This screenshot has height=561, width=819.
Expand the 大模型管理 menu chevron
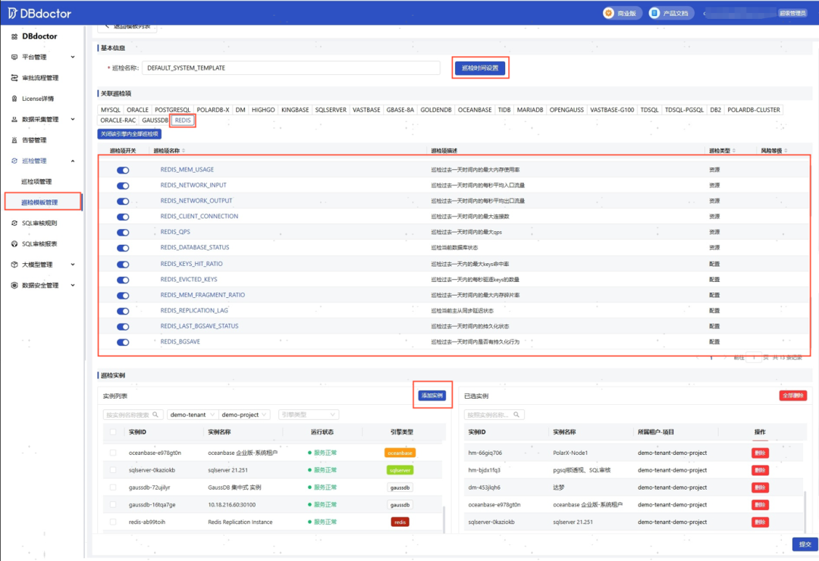(73, 265)
